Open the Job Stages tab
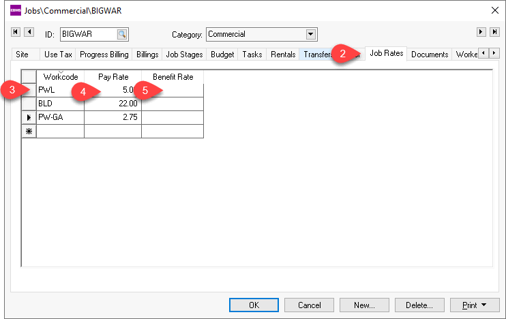 [184, 55]
